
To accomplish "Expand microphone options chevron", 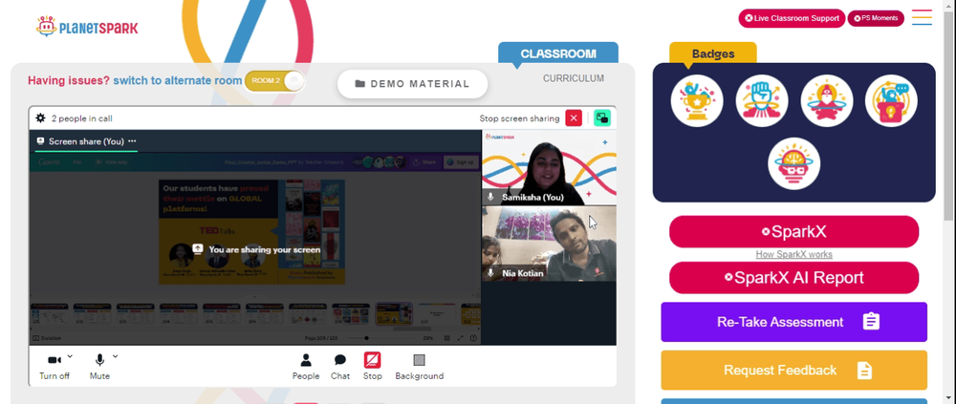I will pyautogui.click(x=116, y=356).
